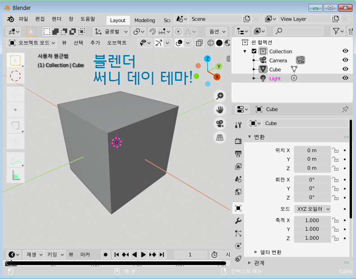The width and height of the screenshot is (356, 279).
Task: Switch to the Layout workspace tab
Action: [x=118, y=20]
